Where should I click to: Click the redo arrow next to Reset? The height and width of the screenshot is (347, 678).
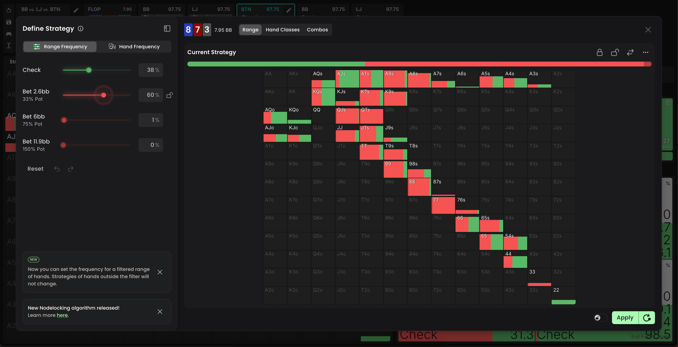71,169
